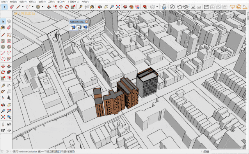
Task: Open the 文件(F) menu
Action: (4, 2)
